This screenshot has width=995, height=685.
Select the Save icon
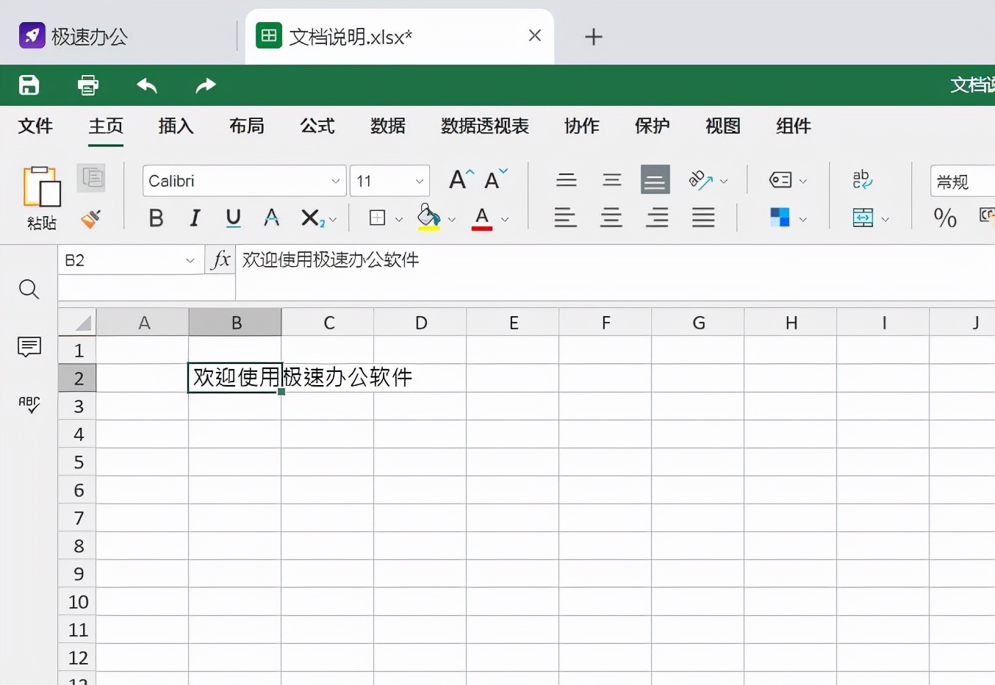pyautogui.click(x=29, y=85)
